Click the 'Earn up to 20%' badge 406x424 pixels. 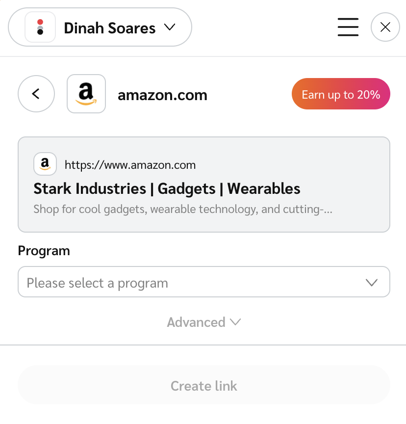pos(341,94)
